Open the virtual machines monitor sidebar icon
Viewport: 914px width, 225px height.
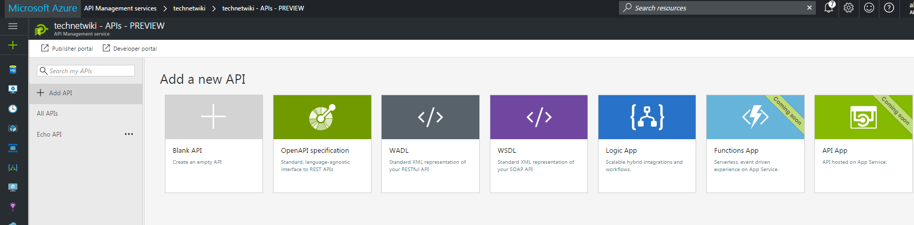13,89
